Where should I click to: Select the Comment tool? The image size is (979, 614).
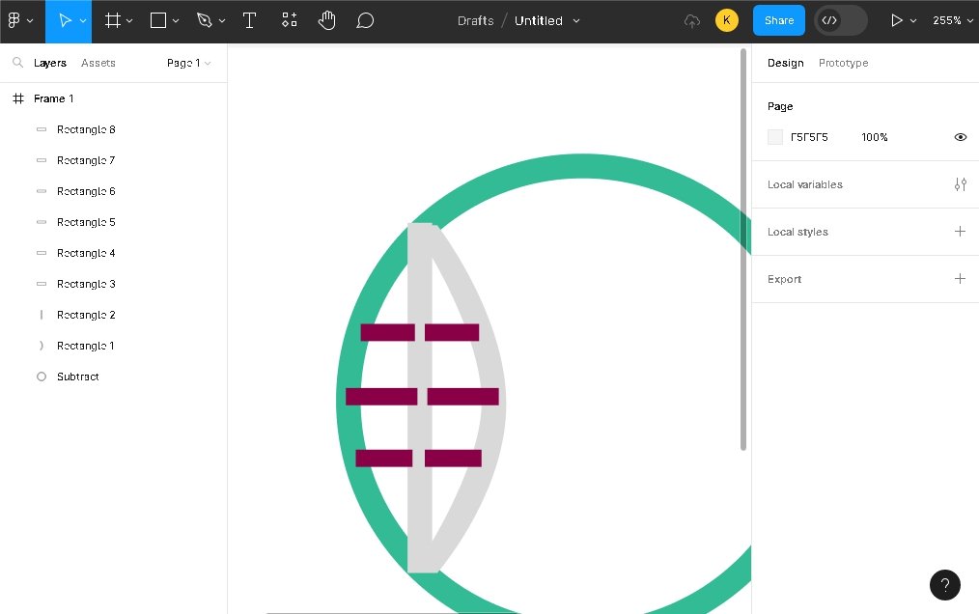365,20
